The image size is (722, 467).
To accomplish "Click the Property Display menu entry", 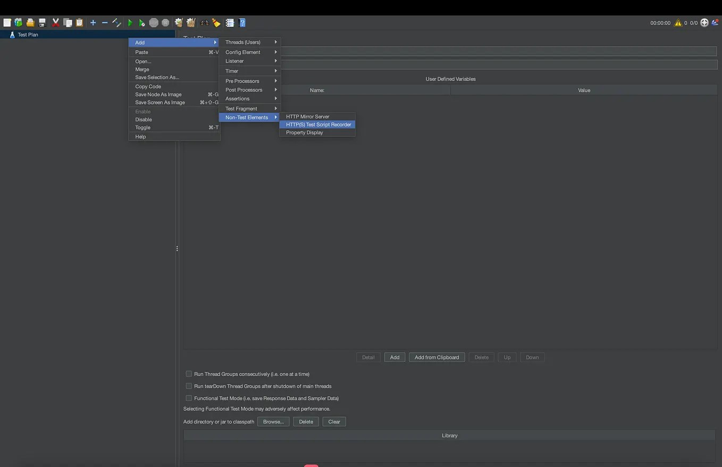I will 304,132.
